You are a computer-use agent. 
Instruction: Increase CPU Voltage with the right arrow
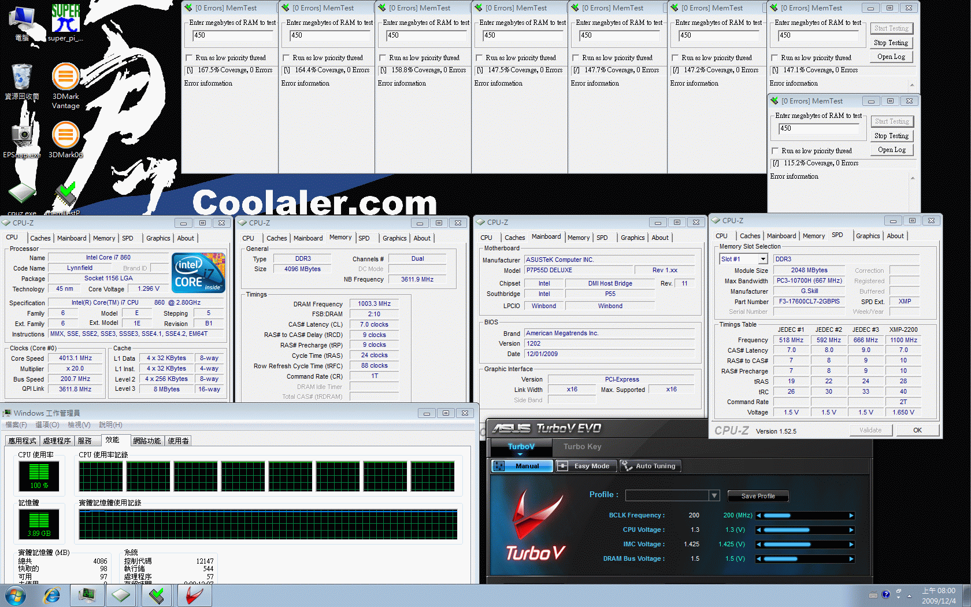pos(851,530)
